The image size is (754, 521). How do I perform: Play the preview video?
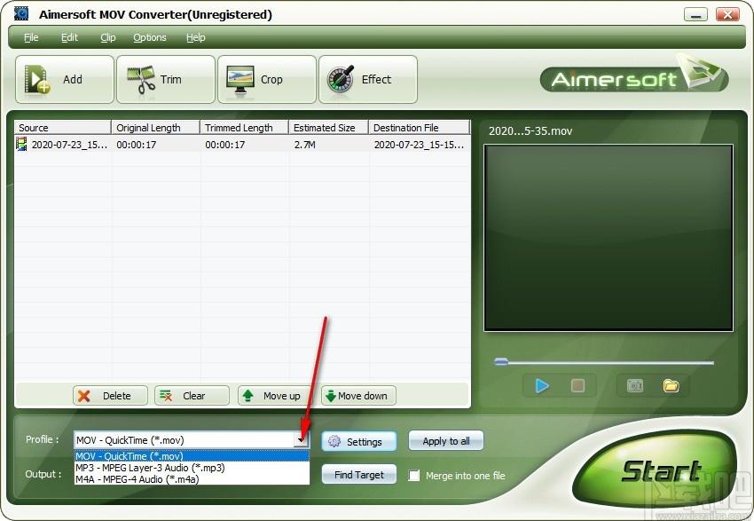pyautogui.click(x=542, y=386)
